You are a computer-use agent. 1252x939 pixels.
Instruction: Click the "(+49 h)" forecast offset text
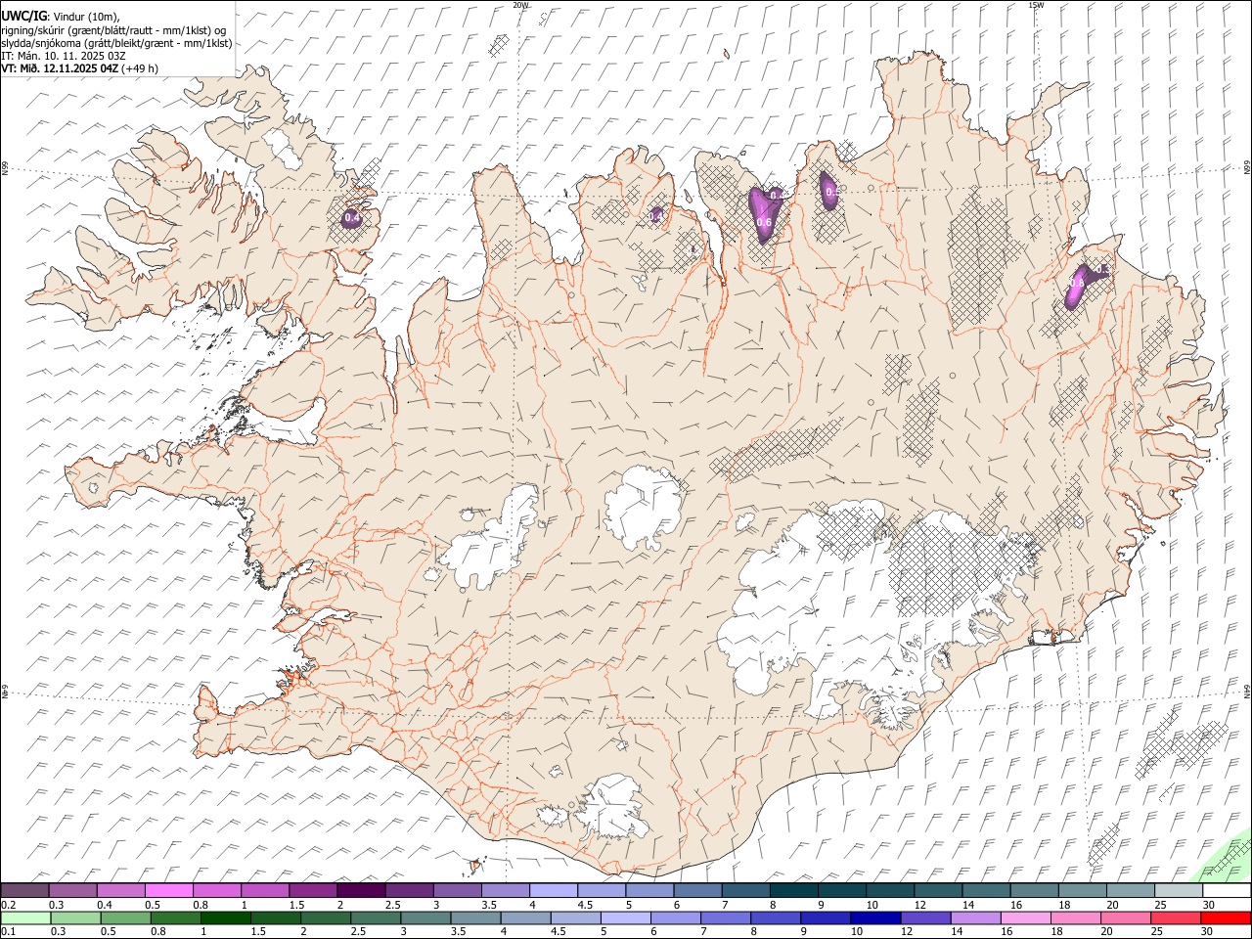pyautogui.click(x=140, y=68)
